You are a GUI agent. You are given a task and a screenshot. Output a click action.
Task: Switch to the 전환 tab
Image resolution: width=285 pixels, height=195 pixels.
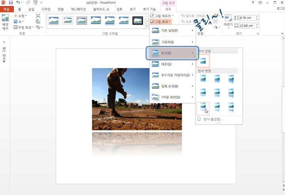click(x=61, y=9)
